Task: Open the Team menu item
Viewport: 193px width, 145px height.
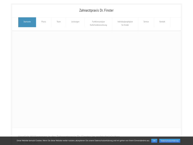Action: click(59, 22)
